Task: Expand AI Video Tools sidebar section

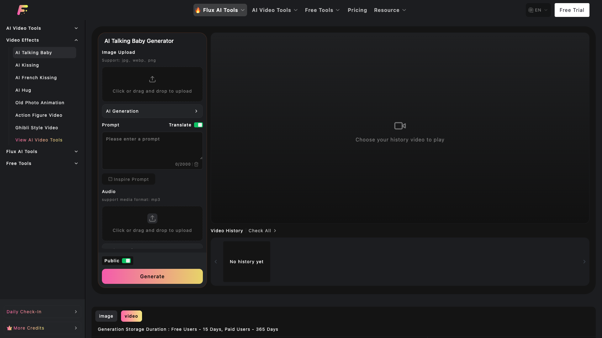Action: pos(42,28)
